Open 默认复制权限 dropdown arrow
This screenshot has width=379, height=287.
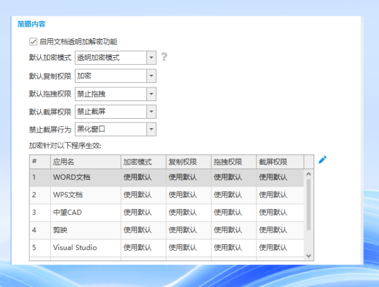click(151, 76)
